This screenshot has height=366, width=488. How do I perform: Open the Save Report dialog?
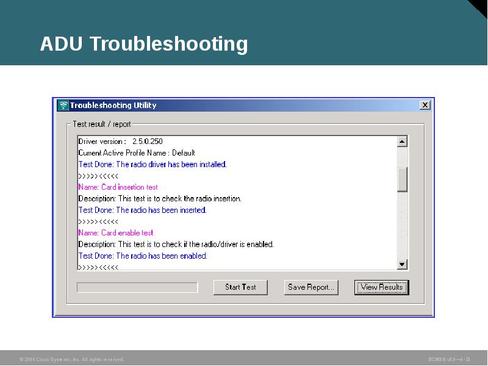pos(311,287)
